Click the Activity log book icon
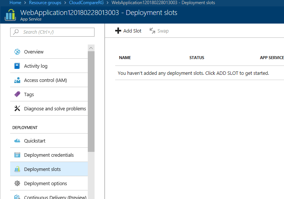The width and height of the screenshot is (284, 199). click(x=17, y=66)
